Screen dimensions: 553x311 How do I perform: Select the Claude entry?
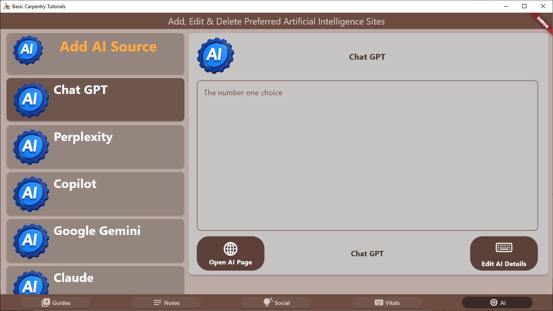point(95,280)
